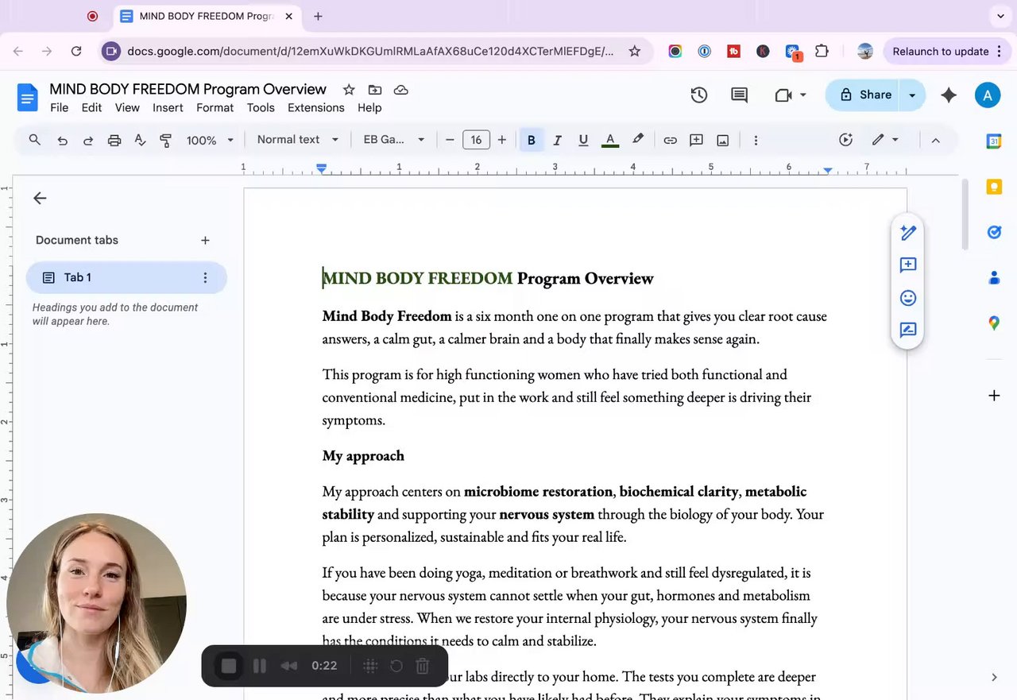
Task: Add a new document tab
Action: [x=205, y=240]
